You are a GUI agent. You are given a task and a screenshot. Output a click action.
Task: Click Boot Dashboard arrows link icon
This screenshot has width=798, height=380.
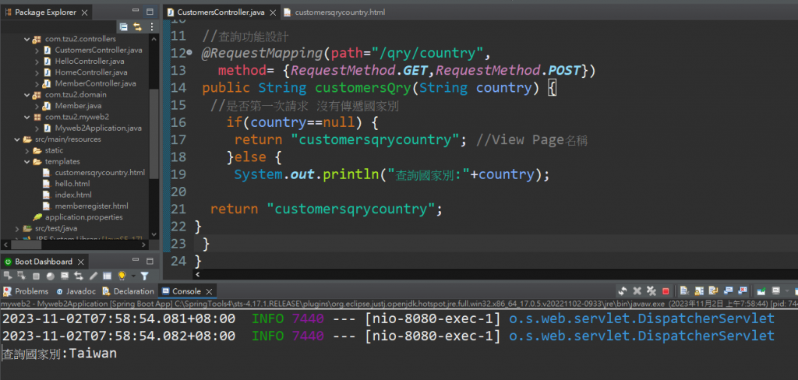click(79, 276)
